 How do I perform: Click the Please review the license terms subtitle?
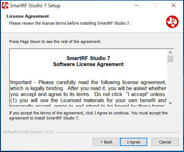(x=70, y=23)
